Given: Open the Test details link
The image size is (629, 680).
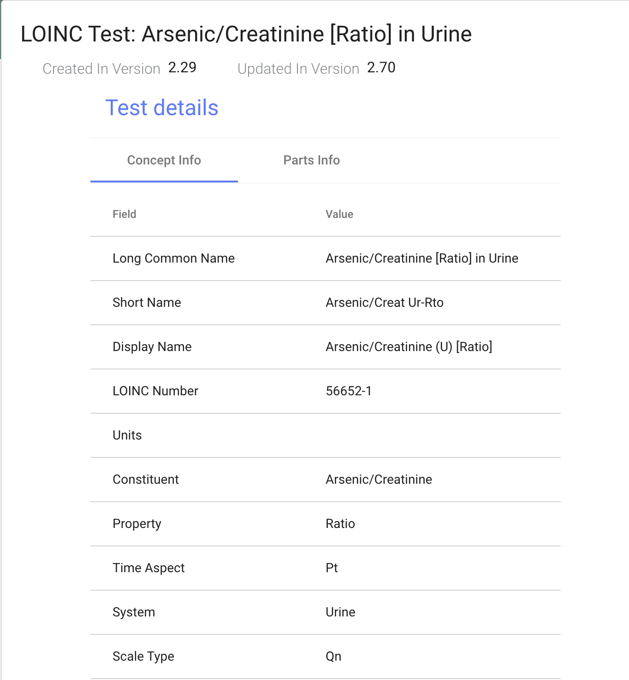Looking at the screenshot, I should coord(162,108).
